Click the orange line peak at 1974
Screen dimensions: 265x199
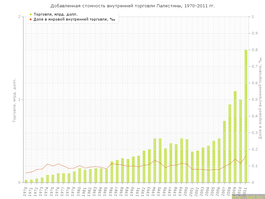(x=47, y=164)
